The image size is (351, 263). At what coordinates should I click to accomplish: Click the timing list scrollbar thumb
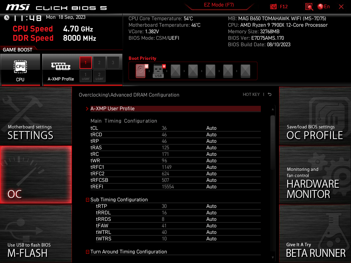point(273,142)
